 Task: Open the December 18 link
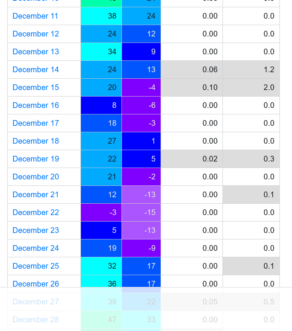[x=36, y=141]
